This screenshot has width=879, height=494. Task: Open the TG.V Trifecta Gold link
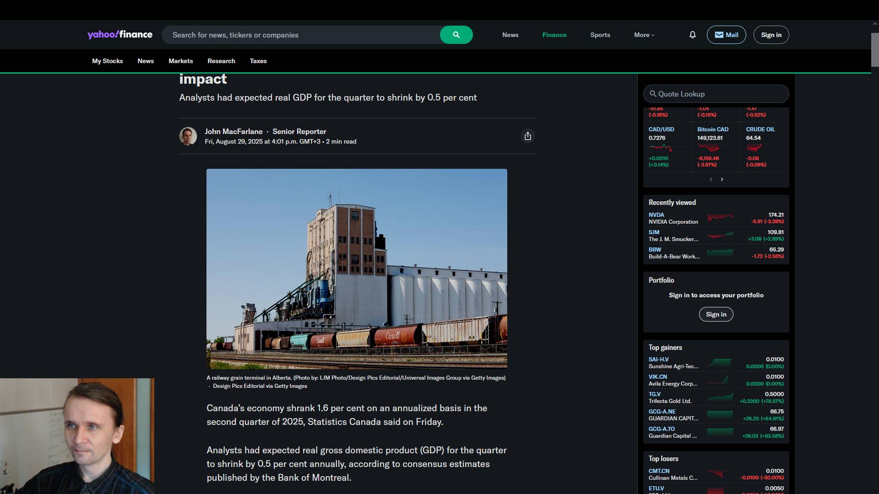654,394
